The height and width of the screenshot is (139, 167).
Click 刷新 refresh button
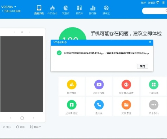[x=20, y=127]
